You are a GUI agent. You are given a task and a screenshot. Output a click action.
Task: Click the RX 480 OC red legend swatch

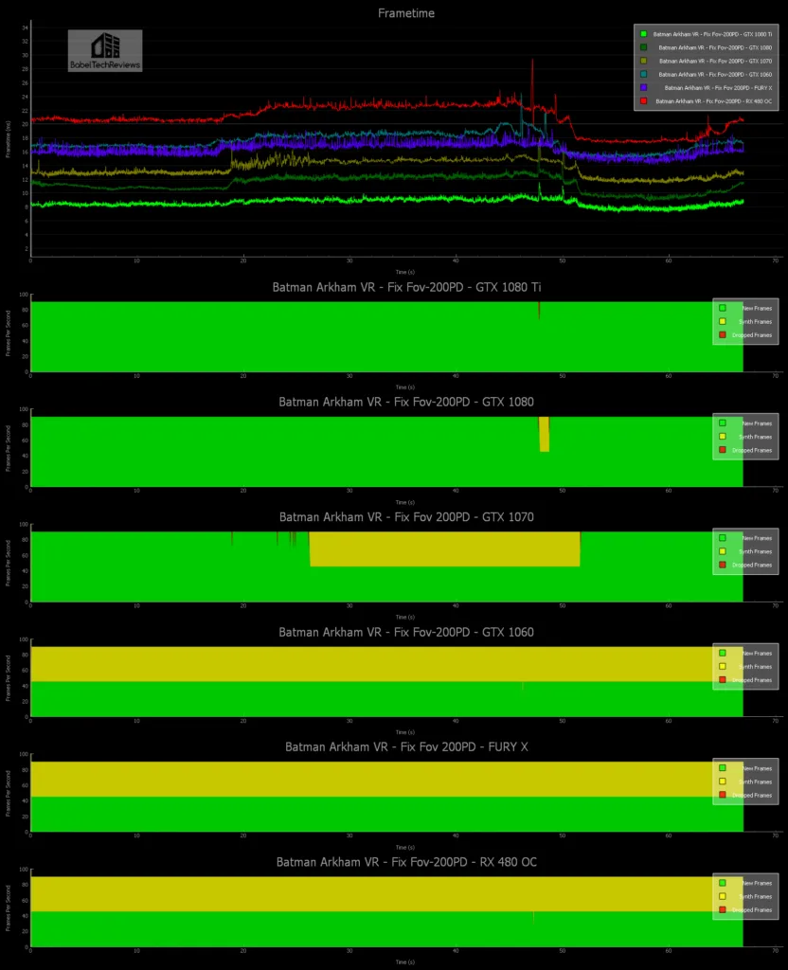[644, 100]
